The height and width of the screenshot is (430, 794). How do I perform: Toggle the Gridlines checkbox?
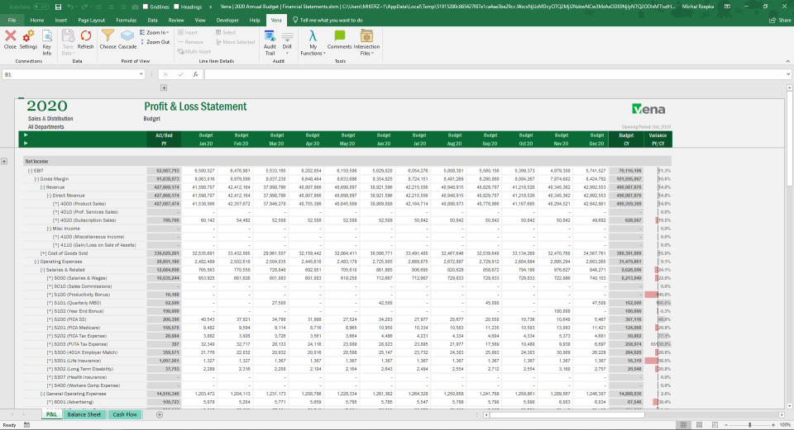(146, 6)
